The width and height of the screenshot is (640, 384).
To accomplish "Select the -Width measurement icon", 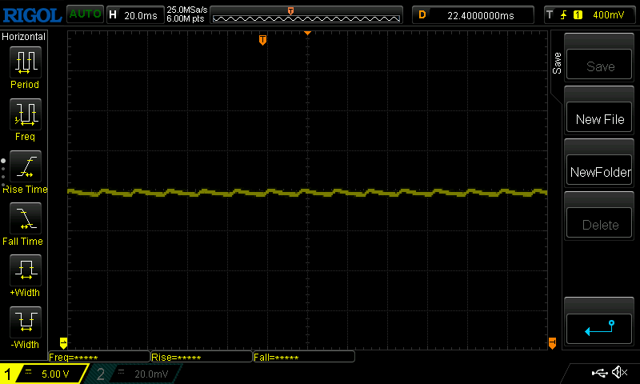I will (24, 322).
